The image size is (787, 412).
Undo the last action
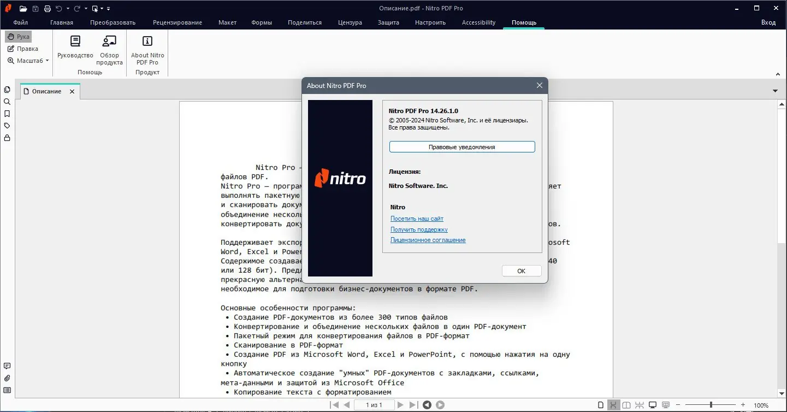[59, 8]
